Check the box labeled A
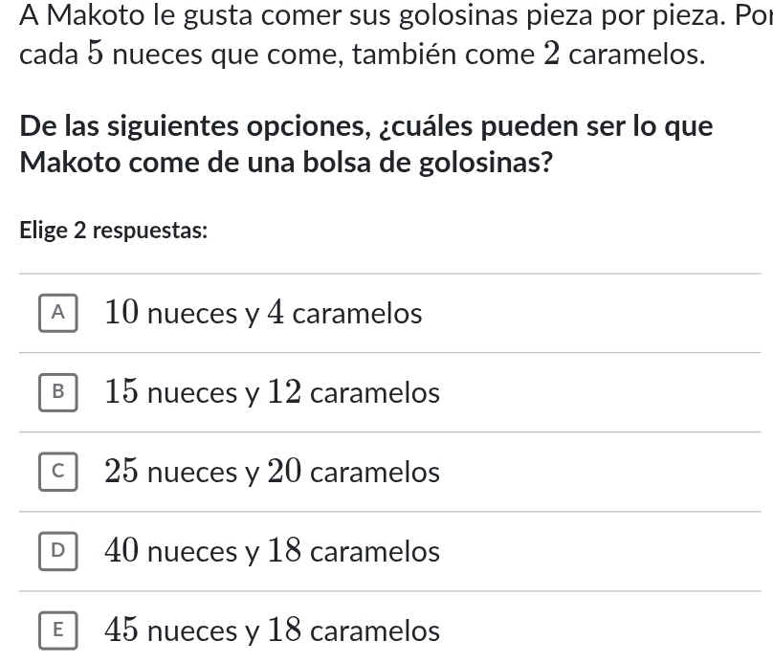Image resolution: width=773 pixels, height=663 pixels. click(x=58, y=313)
